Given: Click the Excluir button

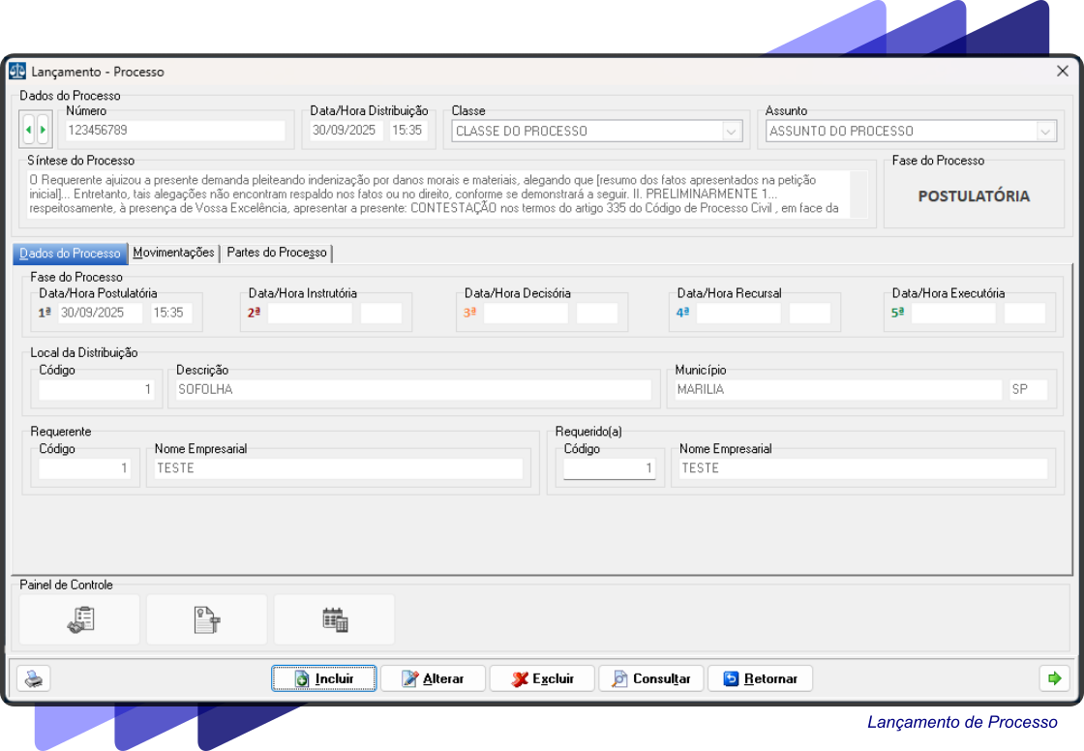Looking at the screenshot, I should coord(542,678).
